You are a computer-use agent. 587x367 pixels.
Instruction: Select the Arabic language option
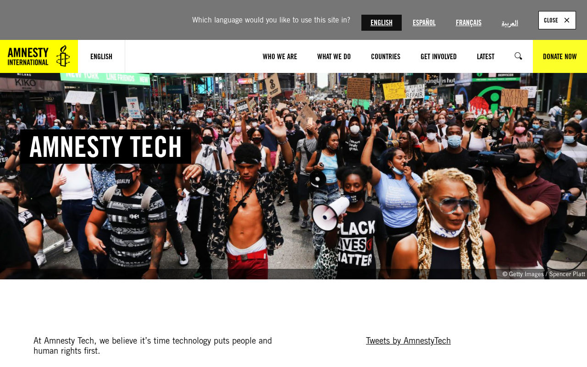click(509, 23)
